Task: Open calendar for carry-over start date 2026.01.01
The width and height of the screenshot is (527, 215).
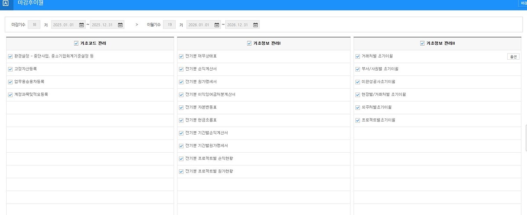Action: click(x=217, y=25)
